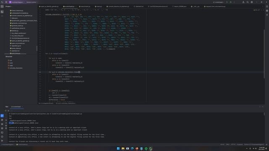Go to line and column indicator in status bar
Viewport: 269px width, 151px height.
pyautogui.click(x=222, y=144)
